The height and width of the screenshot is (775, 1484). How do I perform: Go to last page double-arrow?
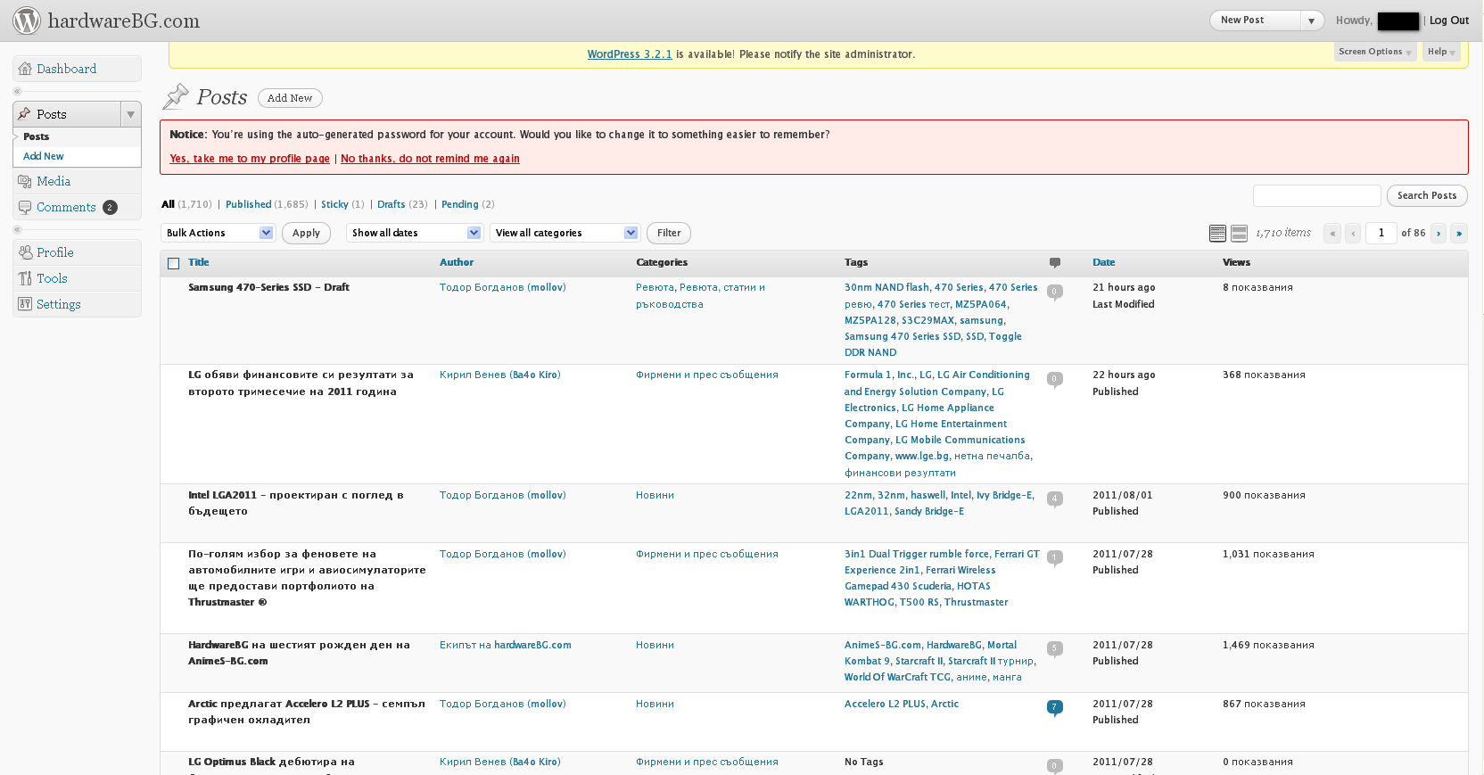(1459, 233)
